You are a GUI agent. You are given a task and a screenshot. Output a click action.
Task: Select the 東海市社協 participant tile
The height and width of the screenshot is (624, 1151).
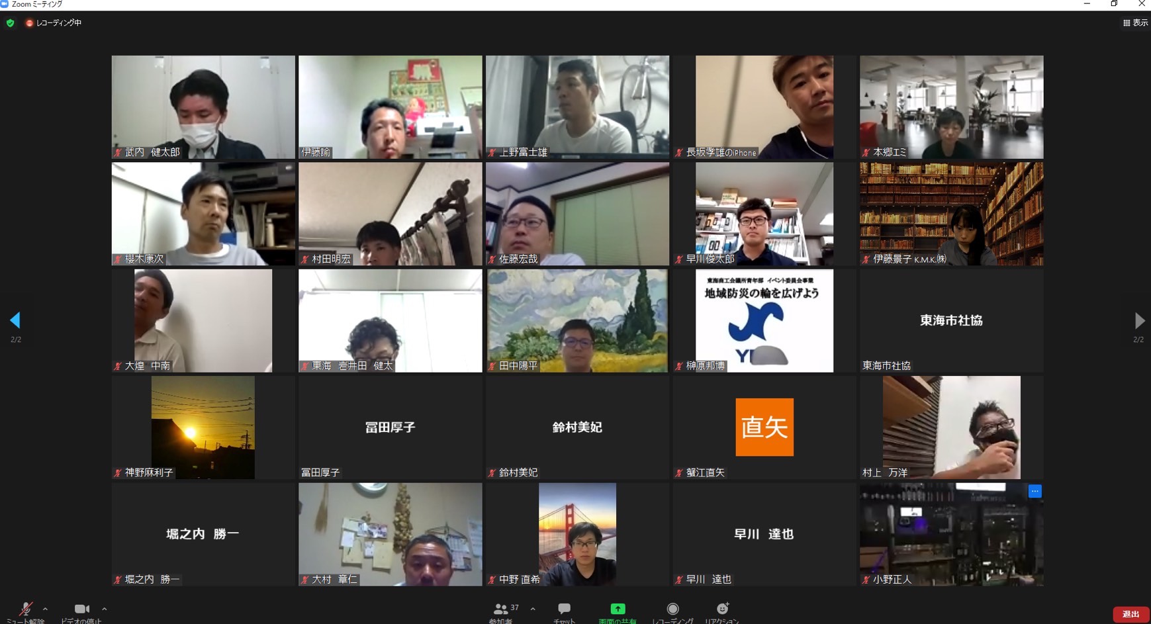(x=951, y=320)
